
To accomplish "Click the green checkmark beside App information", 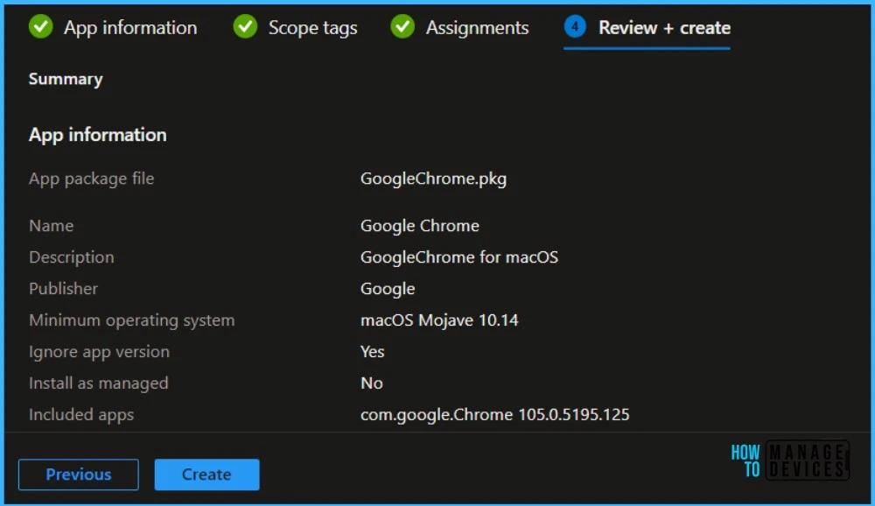I will click(x=41, y=26).
